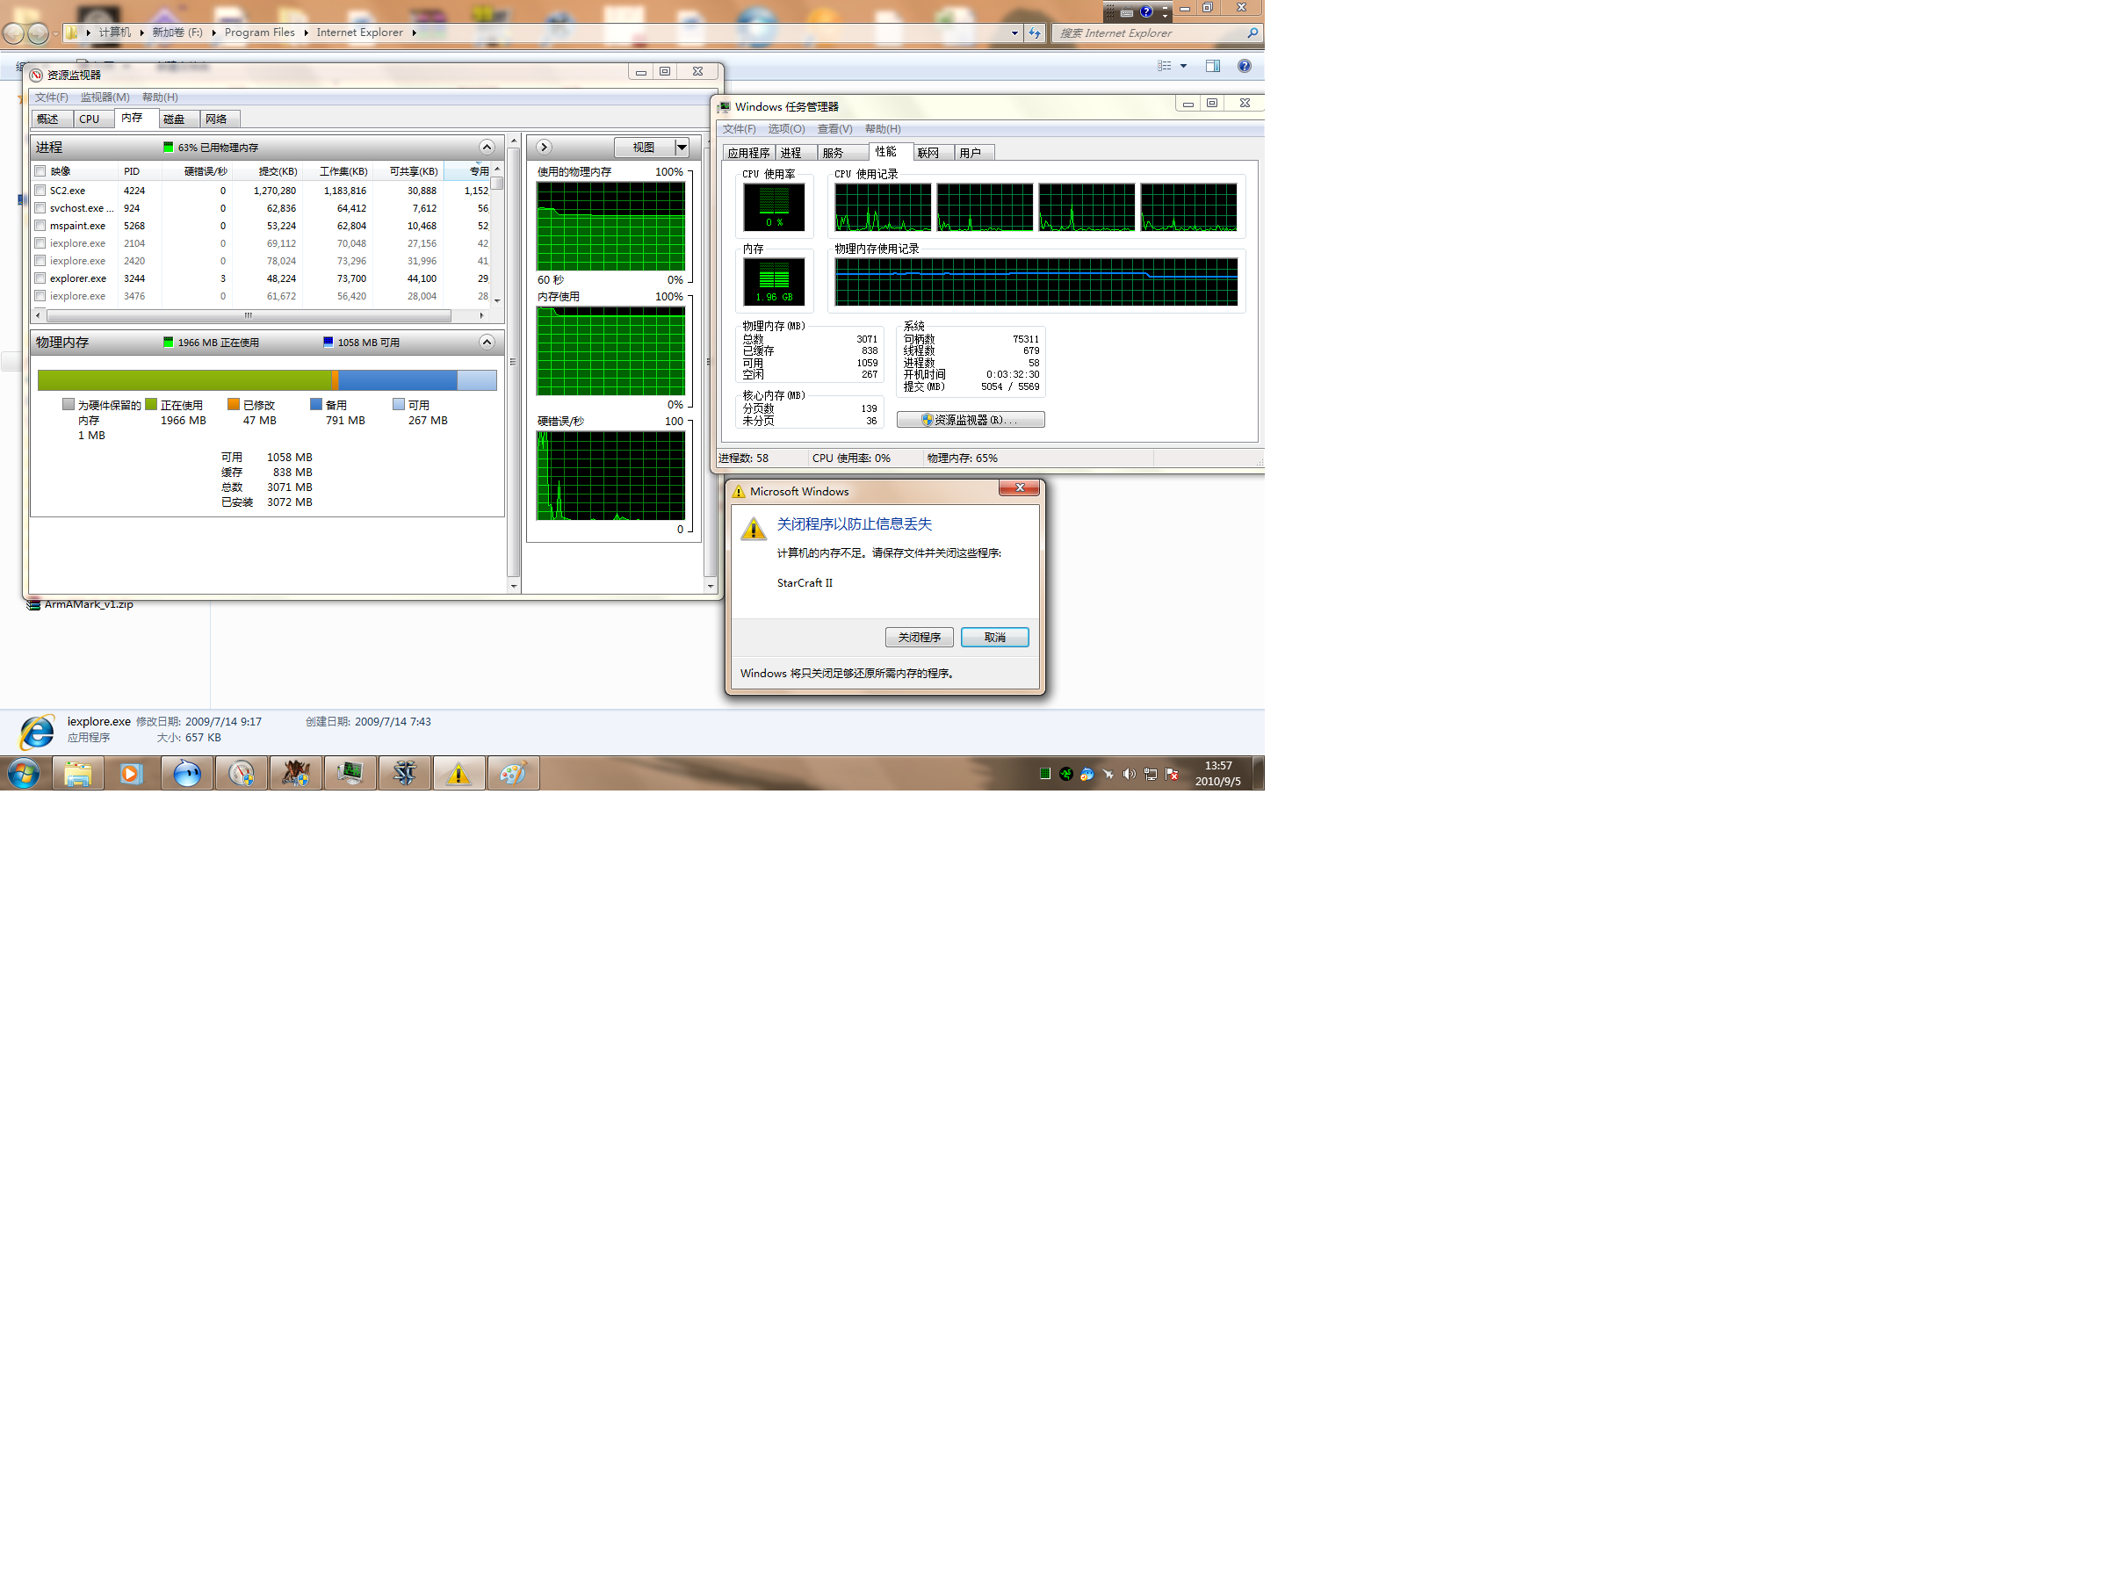The image size is (2108, 1581).
Task: Click the Task Manager taskbar icon
Action: click(350, 773)
